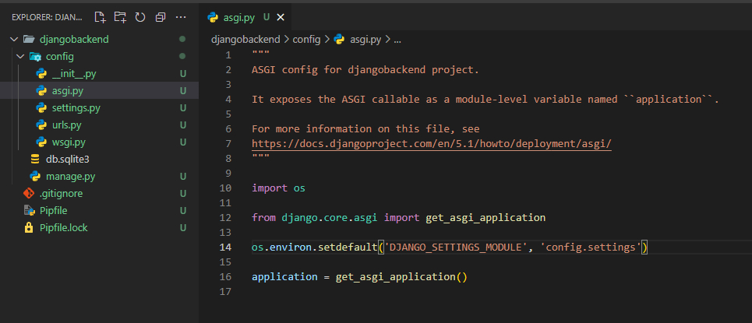Viewport: 752px width, 323px height.
Task: Follow the docs.djangoproject.com ASGI deployment link
Action: 432,144
